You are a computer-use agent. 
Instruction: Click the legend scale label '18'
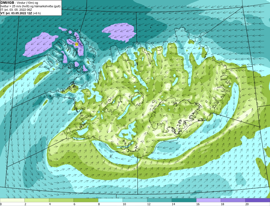pos(222,204)
